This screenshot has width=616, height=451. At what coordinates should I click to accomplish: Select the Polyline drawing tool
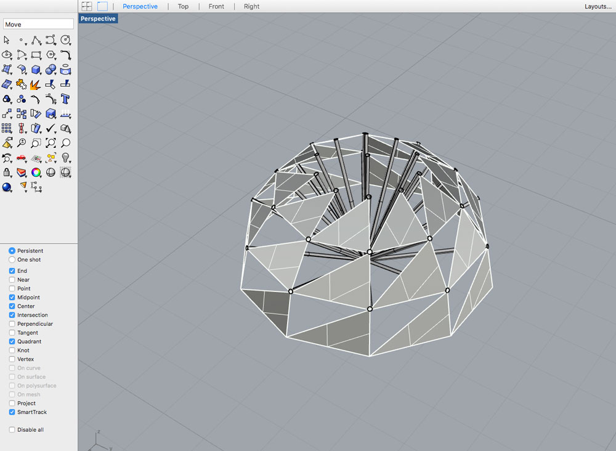[x=36, y=40]
